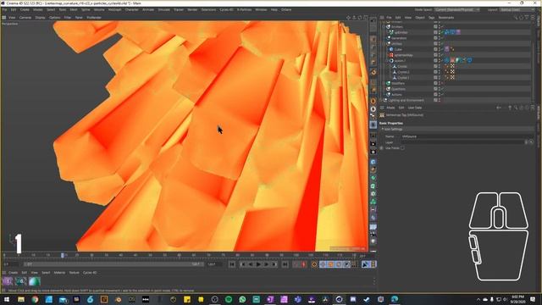Open the MoGraph menu
The width and height of the screenshot is (542, 305).
pyautogui.click(x=115, y=9)
